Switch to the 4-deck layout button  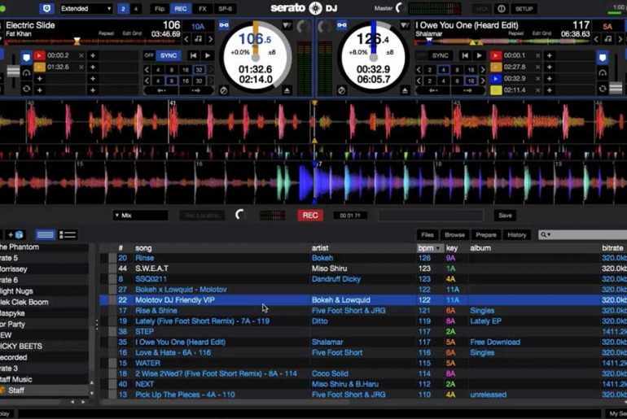click(135, 9)
